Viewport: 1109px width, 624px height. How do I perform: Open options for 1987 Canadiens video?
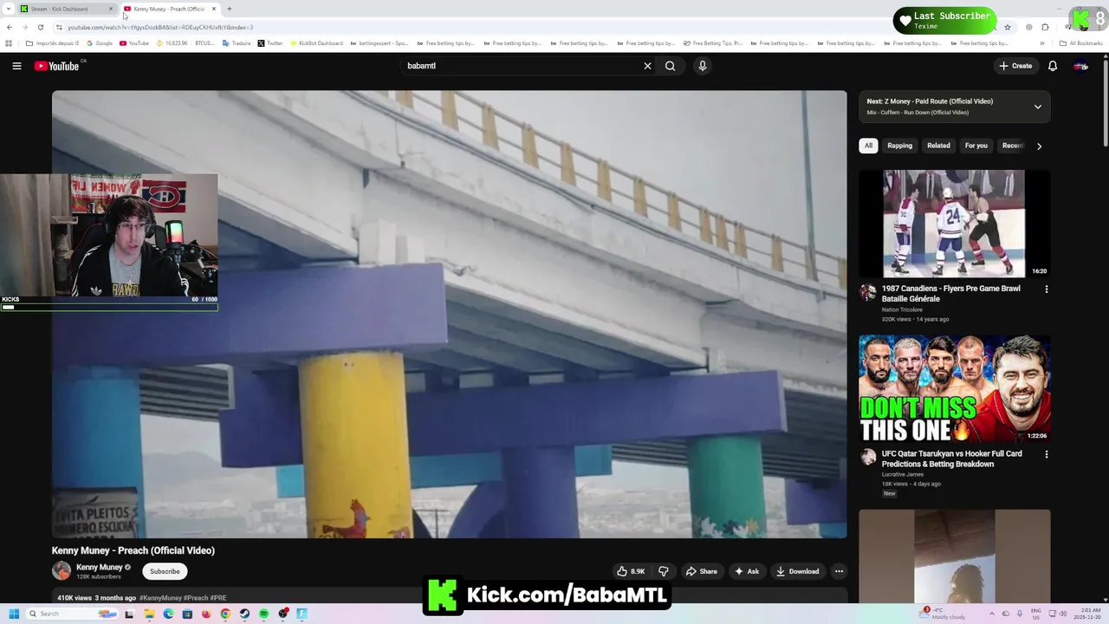[1046, 289]
